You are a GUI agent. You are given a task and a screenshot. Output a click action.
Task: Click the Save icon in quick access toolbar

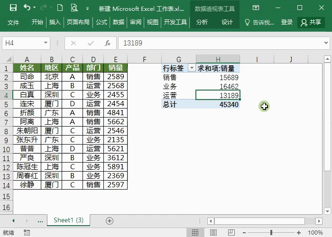click(x=13, y=8)
